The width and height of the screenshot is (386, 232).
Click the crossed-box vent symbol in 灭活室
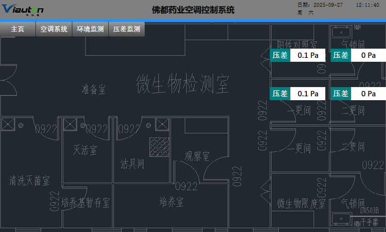tap(70, 124)
